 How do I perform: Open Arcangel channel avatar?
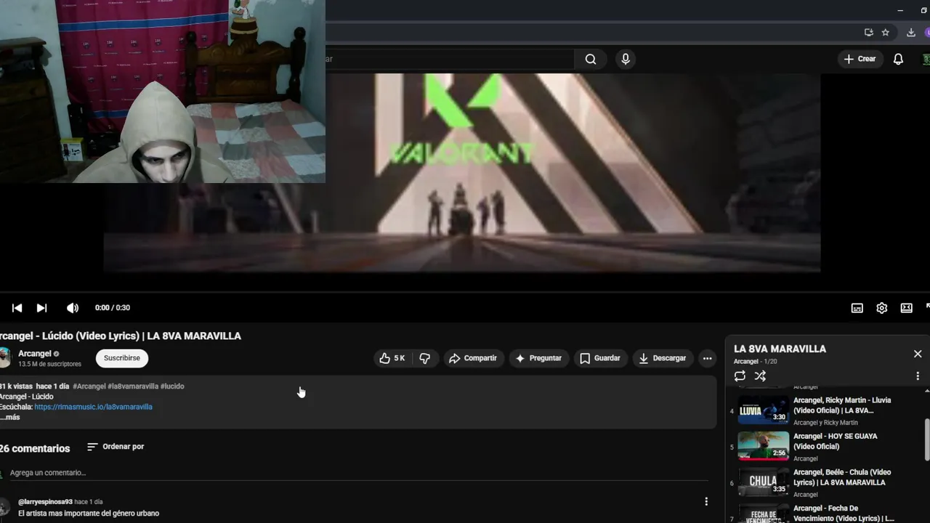tap(4, 357)
